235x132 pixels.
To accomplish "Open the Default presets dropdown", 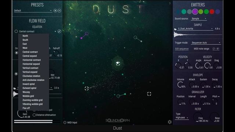I will tap(33, 11).
